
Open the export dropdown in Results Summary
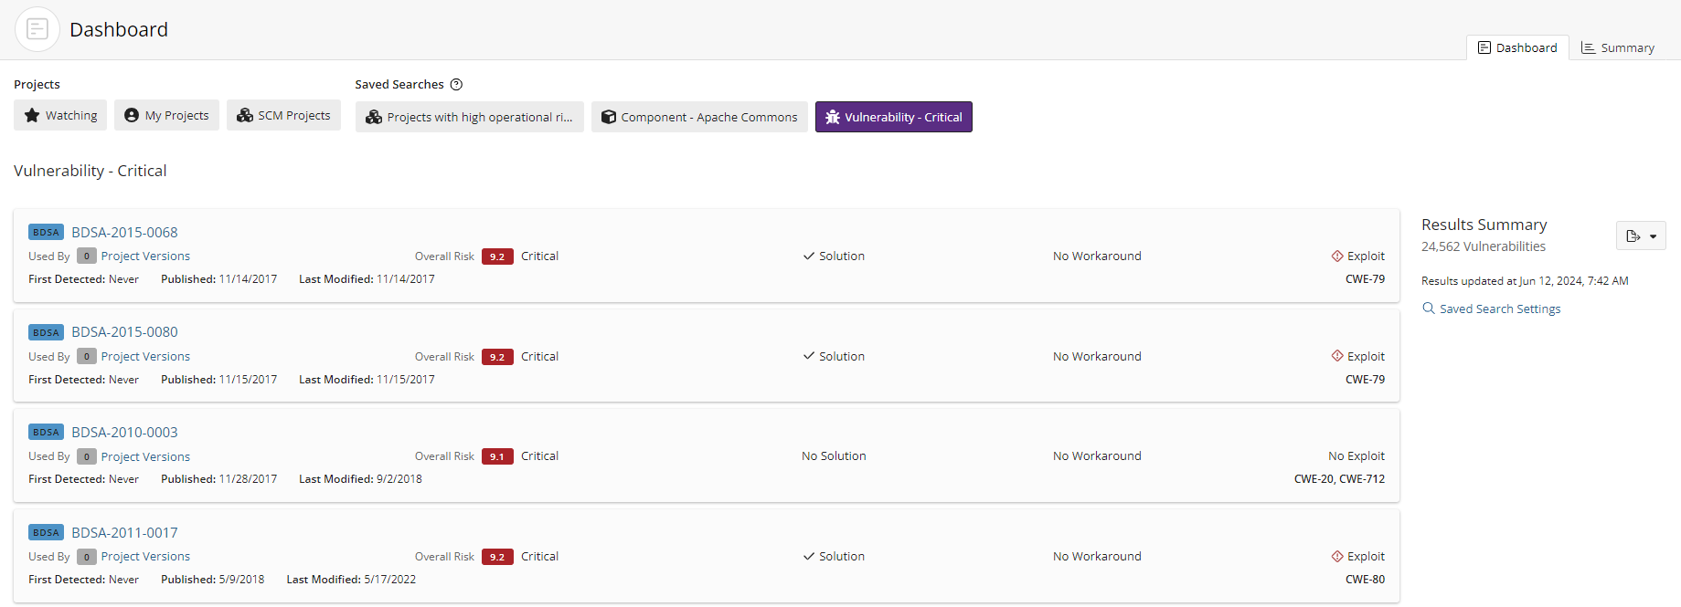pyautogui.click(x=1641, y=236)
